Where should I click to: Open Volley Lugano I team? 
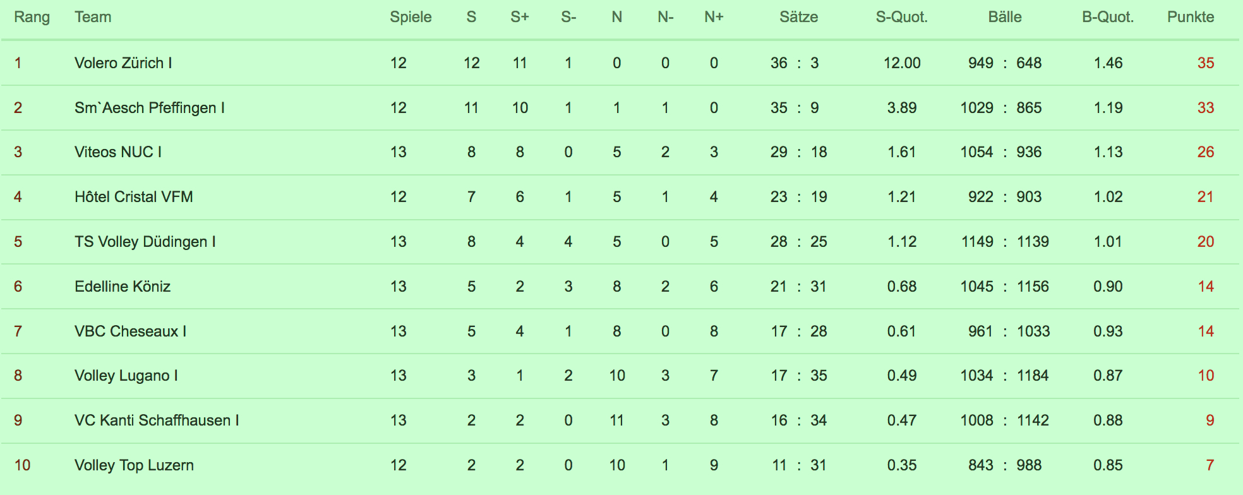point(126,376)
